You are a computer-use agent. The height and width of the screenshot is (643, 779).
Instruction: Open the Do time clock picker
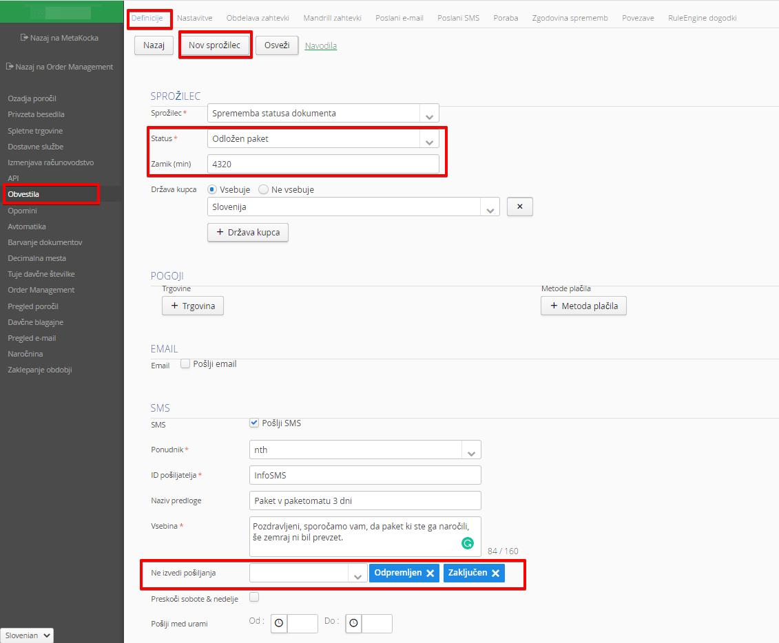coord(354,623)
